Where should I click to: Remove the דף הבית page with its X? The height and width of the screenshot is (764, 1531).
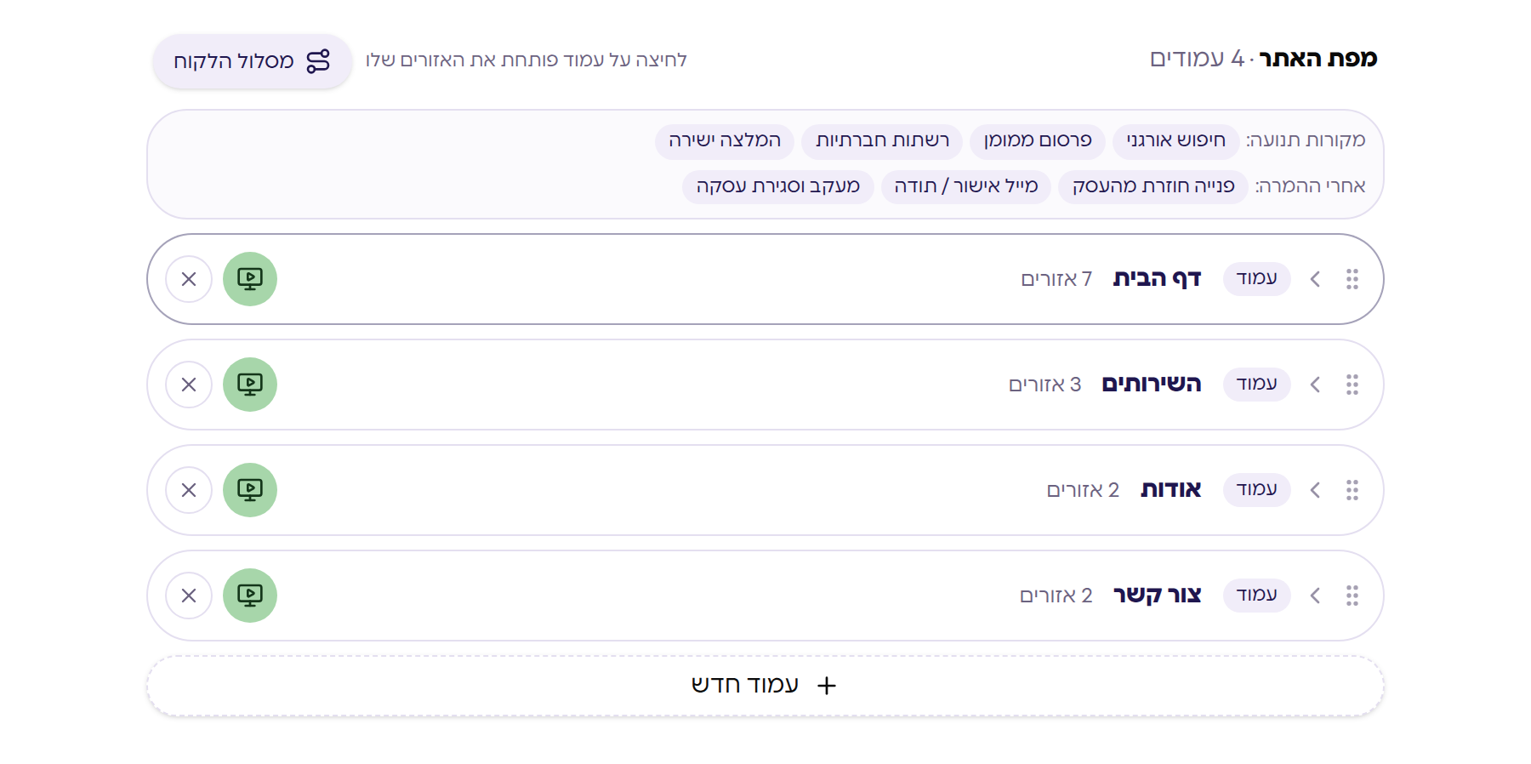coord(189,279)
